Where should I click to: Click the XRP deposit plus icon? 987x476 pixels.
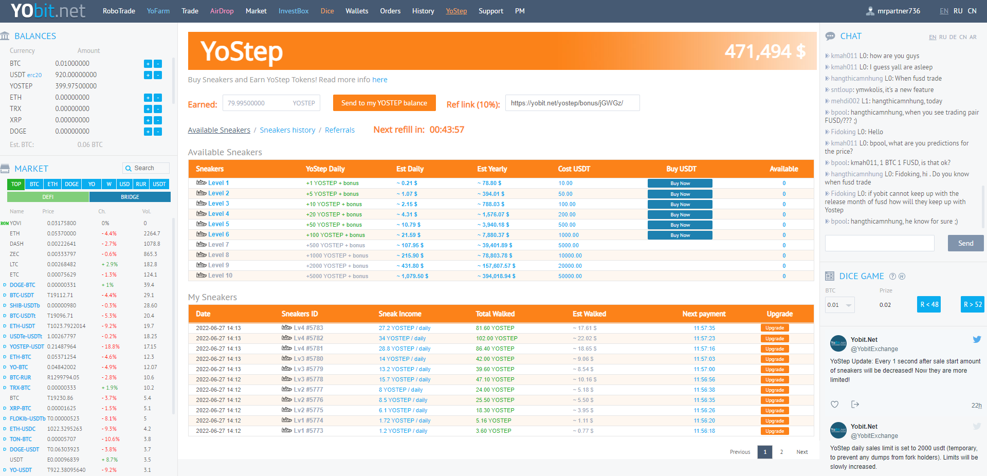click(x=148, y=120)
